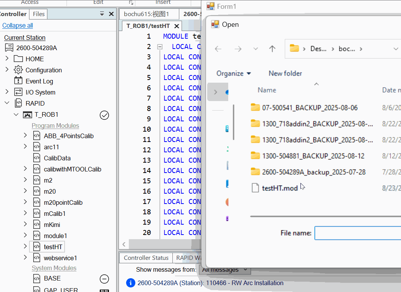401x292 pixels.
Task: Click the checkmark status icon beside T_ROB1
Action: [104, 115]
